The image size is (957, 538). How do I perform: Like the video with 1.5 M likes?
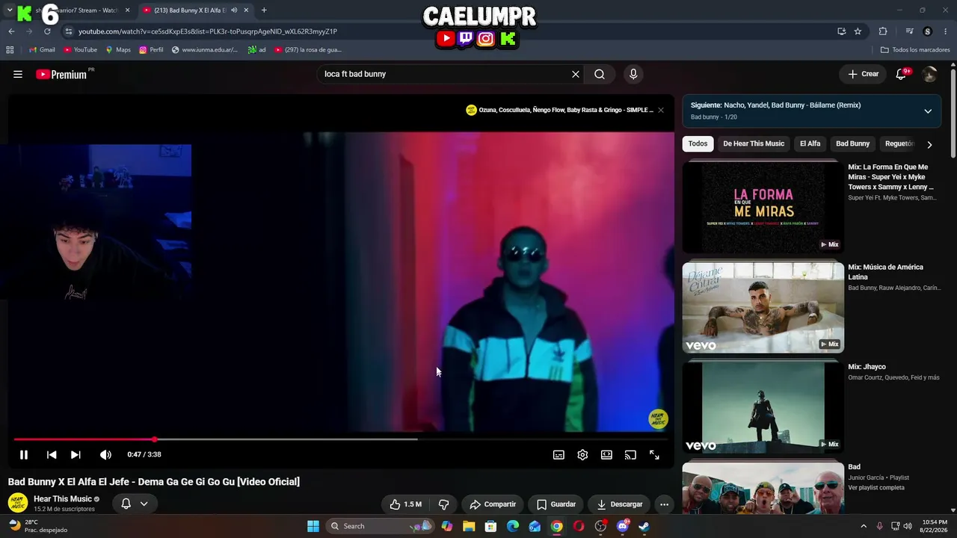pyautogui.click(x=405, y=504)
